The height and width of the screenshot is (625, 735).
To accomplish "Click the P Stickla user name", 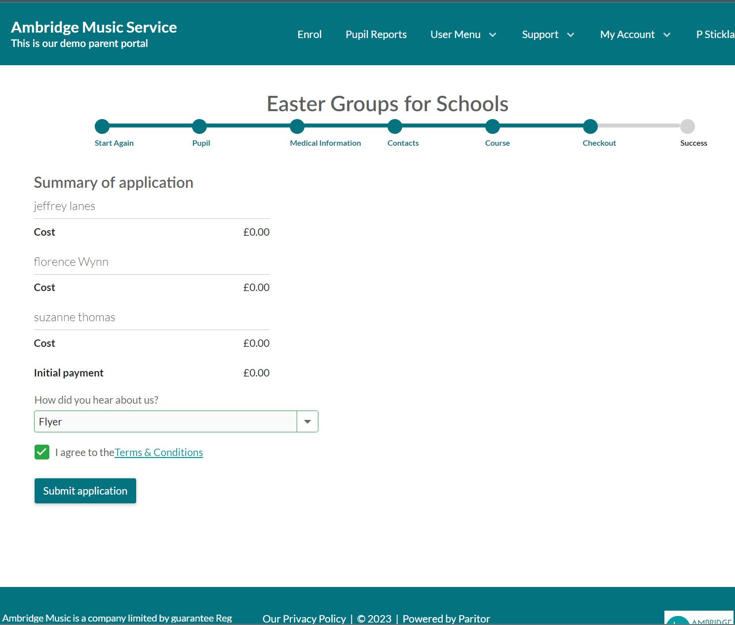I will pos(715,35).
